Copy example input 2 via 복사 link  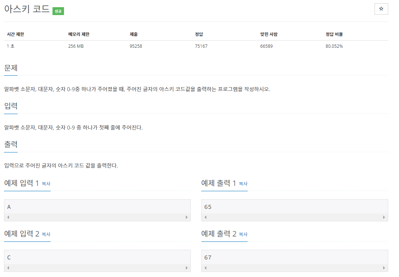pos(46,234)
